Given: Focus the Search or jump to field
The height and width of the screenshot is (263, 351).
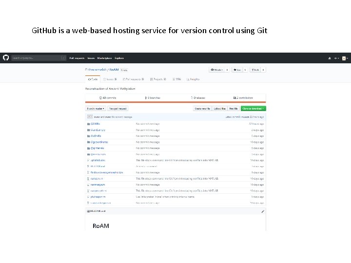Looking at the screenshot, I should coord(39,58).
